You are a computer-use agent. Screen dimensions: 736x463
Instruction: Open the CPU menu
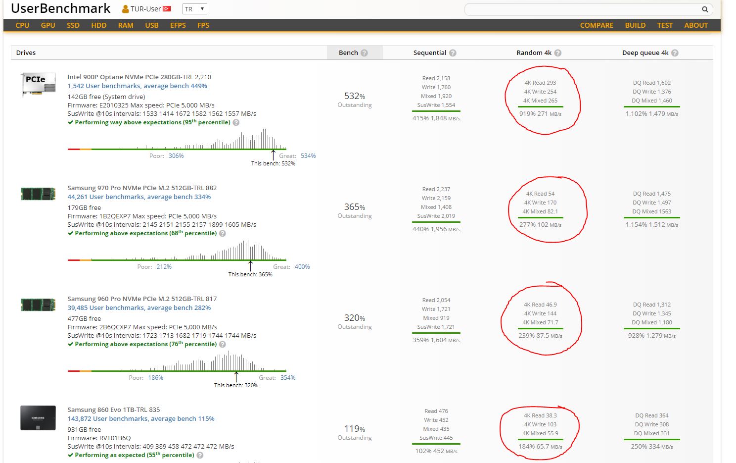(x=22, y=25)
